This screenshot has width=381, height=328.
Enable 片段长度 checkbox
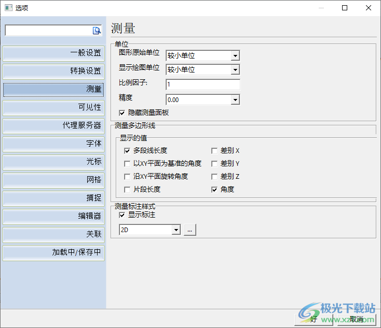pos(127,190)
